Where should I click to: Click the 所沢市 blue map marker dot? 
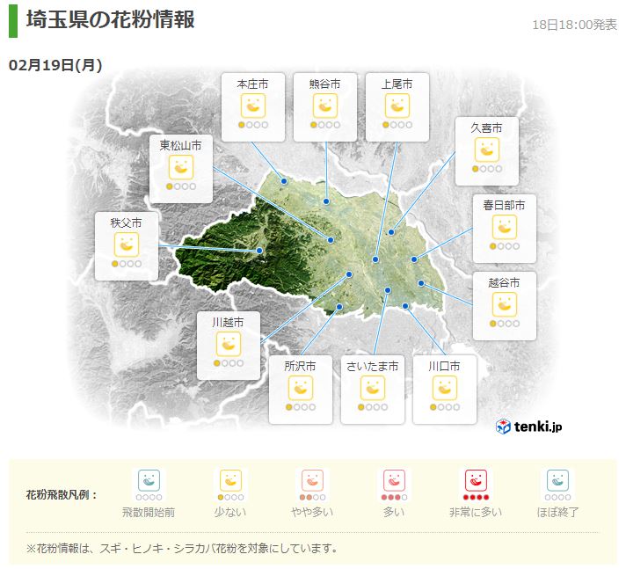tap(339, 307)
